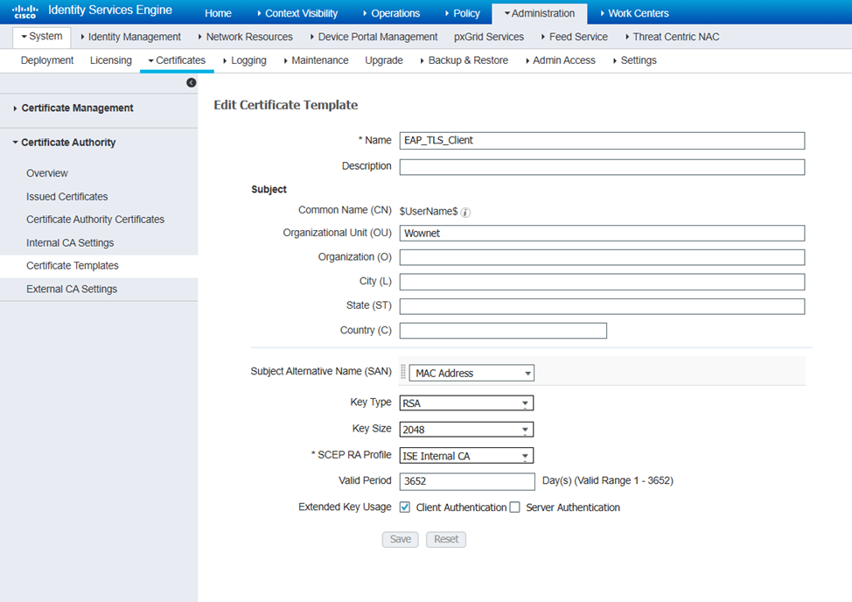Click the Organizational Unit field
Image resolution: width=852 pixels, height=602 pixels.
click(x=602, y=233)
